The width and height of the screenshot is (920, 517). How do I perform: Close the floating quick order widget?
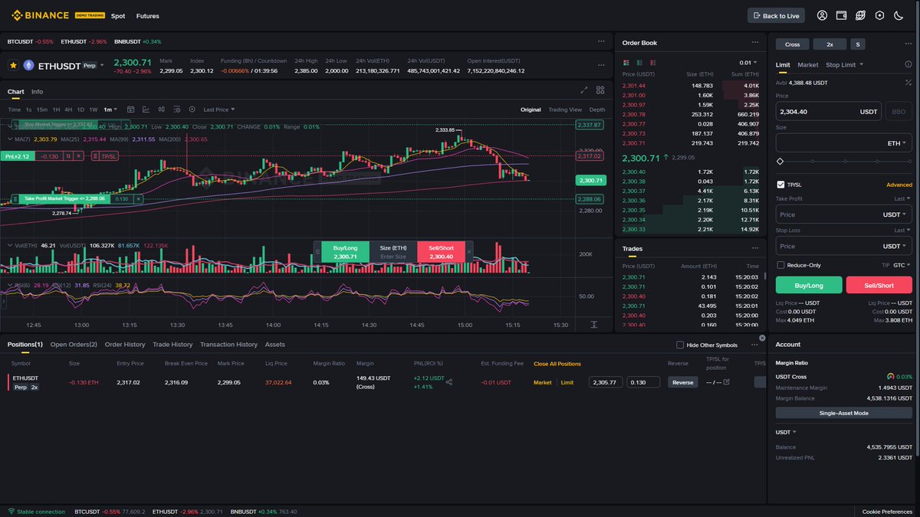(x=470, y=251)
